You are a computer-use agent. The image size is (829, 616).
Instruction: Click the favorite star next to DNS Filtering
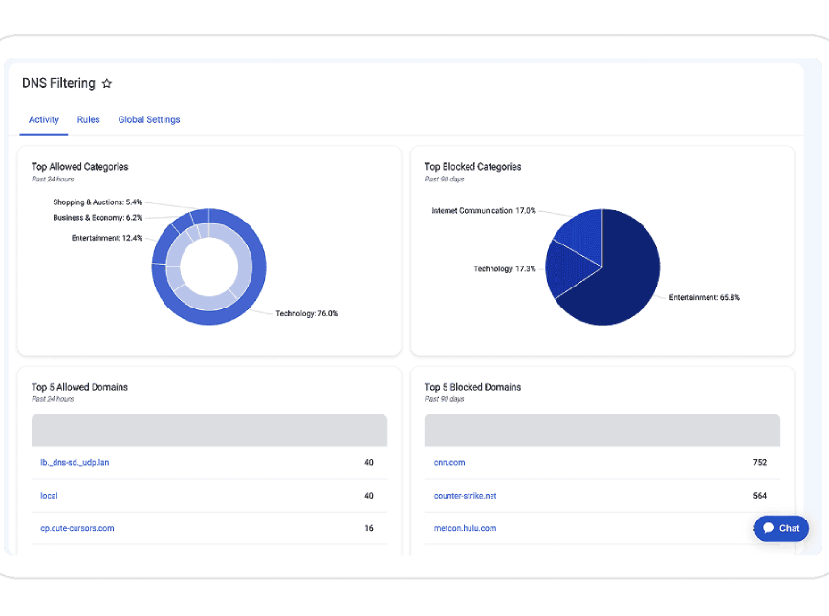coord(107,84)
